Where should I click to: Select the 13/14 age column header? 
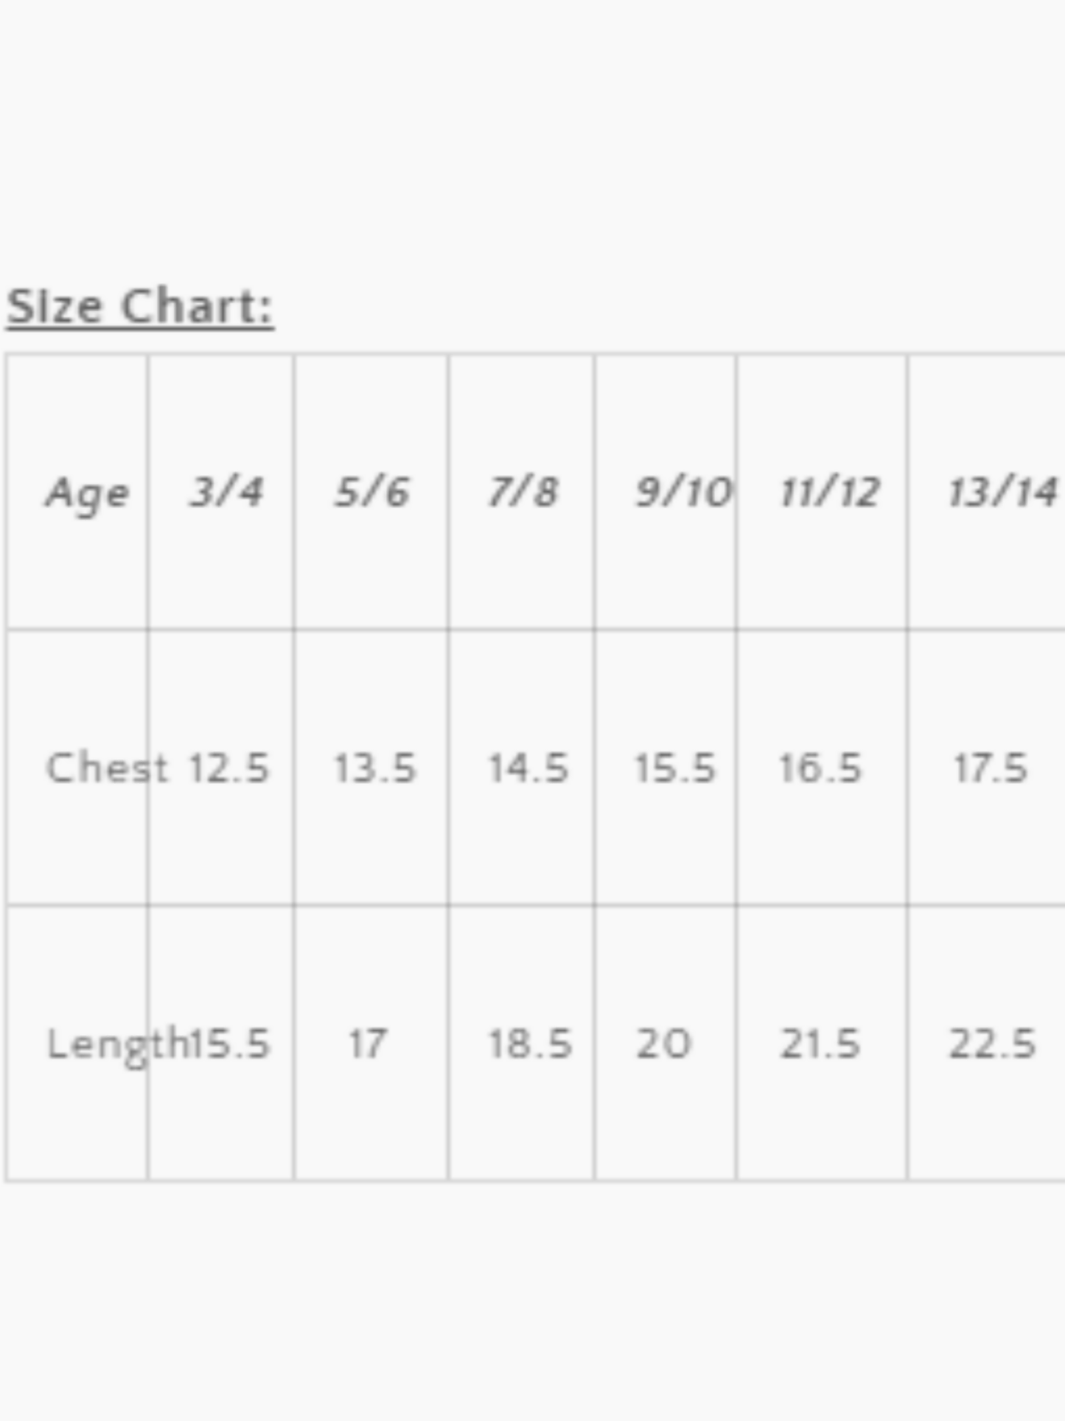coord(1001,492)
